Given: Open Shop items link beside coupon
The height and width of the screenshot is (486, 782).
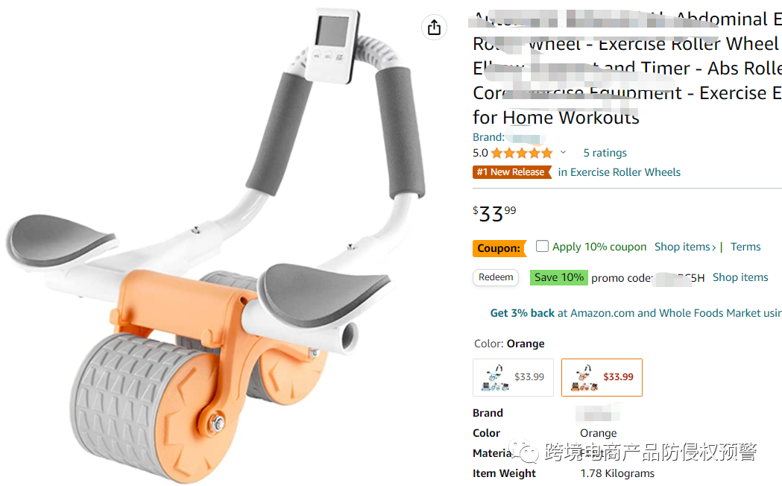Looking at the screenshot, I should point(685,247).
